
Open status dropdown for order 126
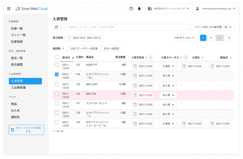point(168,95)
